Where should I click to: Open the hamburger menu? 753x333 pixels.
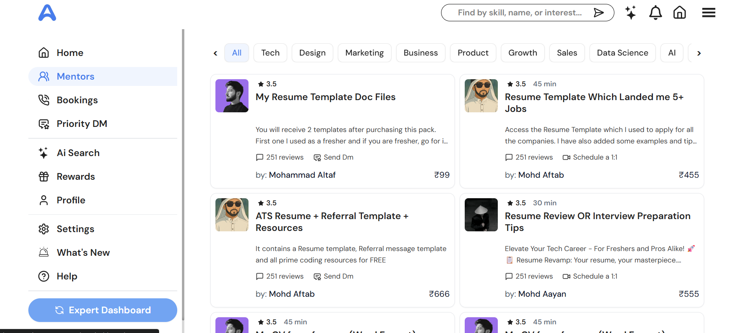pos(708,13)
